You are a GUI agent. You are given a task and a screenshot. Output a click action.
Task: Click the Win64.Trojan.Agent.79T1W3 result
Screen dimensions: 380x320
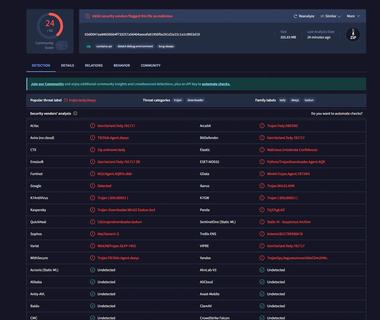[288, 174]
